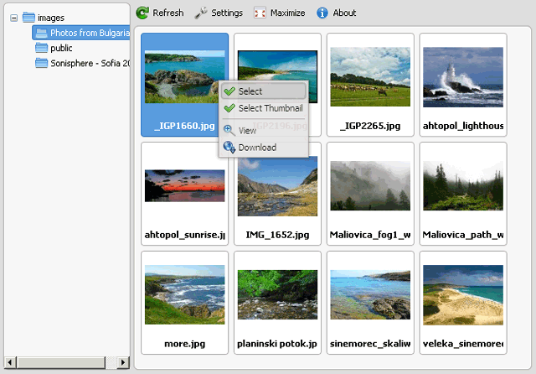Open Settings via the wrench icon
This screenshot has width=536, height=374.
[x=201, y=13]
